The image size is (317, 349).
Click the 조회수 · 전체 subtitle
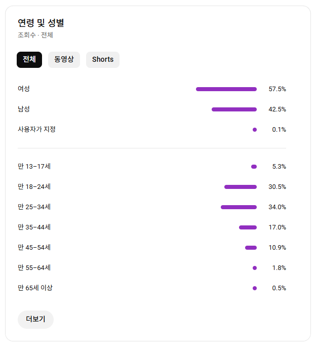tap(35, 35)
